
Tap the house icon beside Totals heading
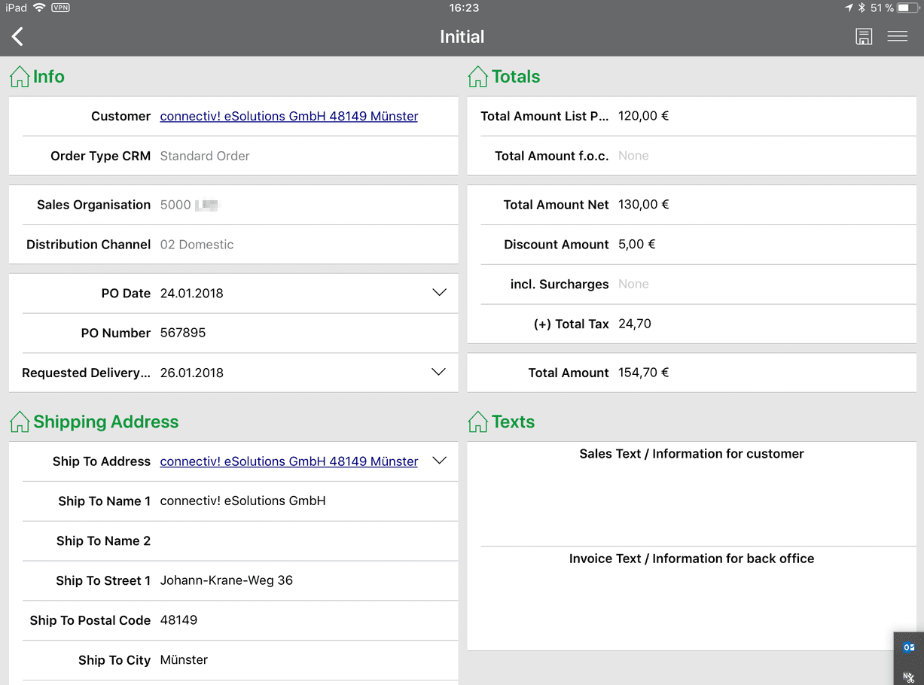478,77
